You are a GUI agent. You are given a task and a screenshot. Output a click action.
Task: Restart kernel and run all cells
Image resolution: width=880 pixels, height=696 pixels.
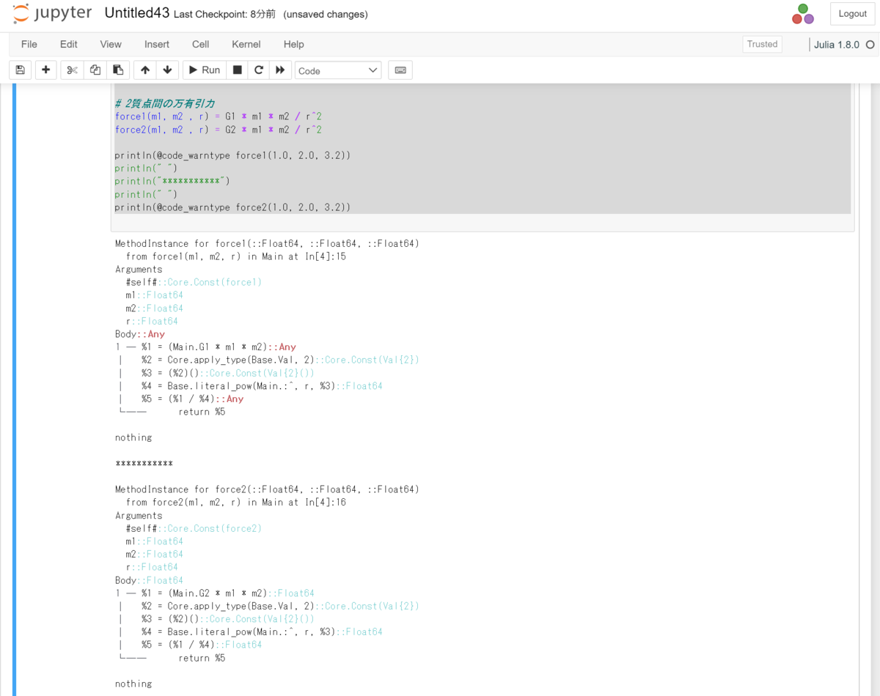coord(280,70)
